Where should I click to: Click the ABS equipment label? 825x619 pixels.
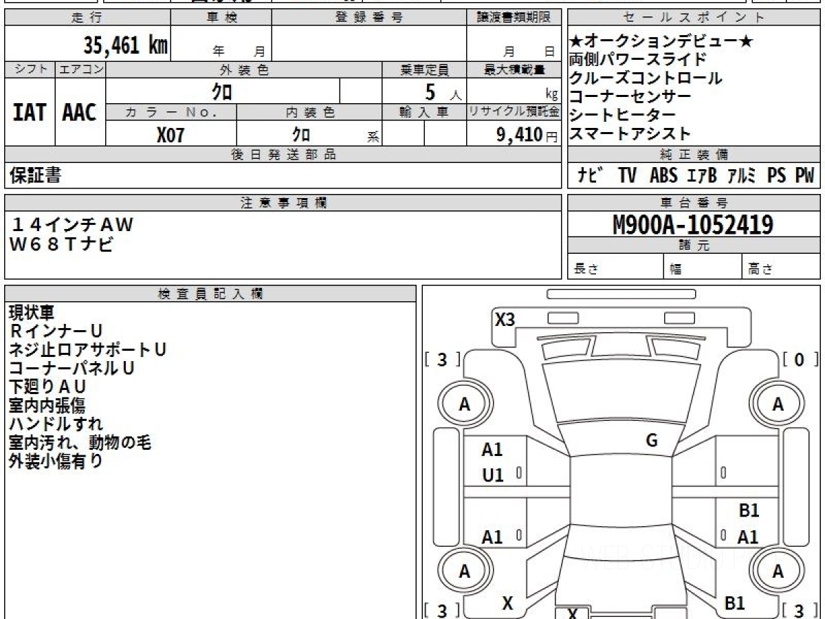click(x=663, y=175)
